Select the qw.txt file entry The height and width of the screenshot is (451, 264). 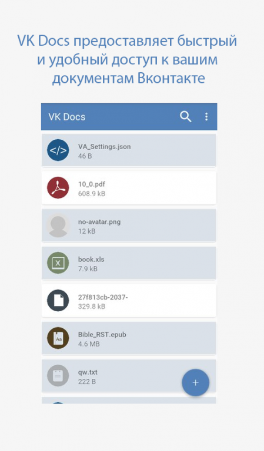click(x=129, y=376)
